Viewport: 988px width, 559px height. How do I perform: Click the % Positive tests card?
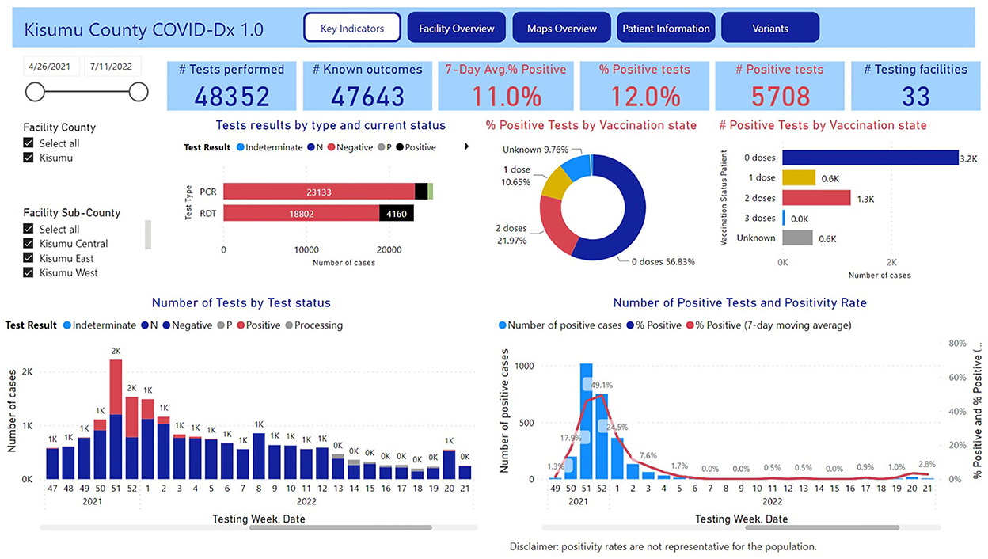point(644,86)
